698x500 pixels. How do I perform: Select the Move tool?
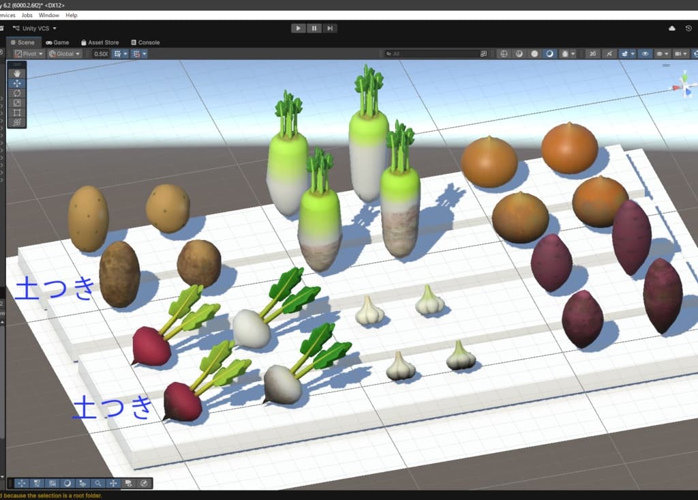pyautogui.click(x=17, y=83)
